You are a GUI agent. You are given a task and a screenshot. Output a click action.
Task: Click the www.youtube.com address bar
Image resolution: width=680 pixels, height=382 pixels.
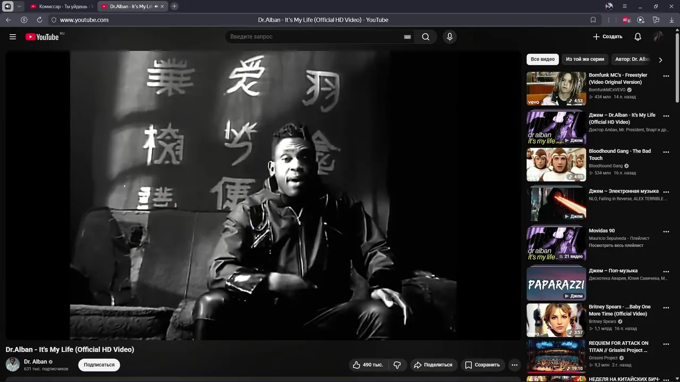point(84,20)
